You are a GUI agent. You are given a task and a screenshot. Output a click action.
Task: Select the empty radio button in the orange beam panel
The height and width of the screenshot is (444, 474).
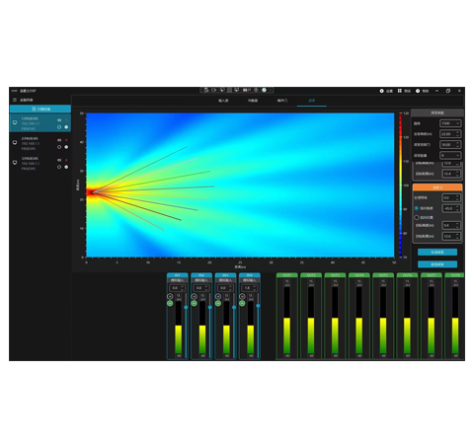pyautogui.click(x=417, y=217)
